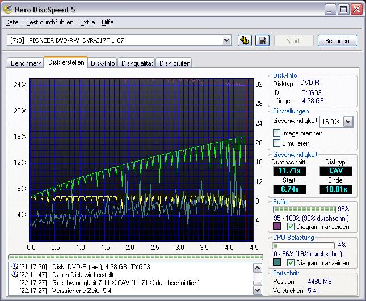Click the CPU Belastung progress bar
The image size is (366, 301).
(x=303, y=245)
